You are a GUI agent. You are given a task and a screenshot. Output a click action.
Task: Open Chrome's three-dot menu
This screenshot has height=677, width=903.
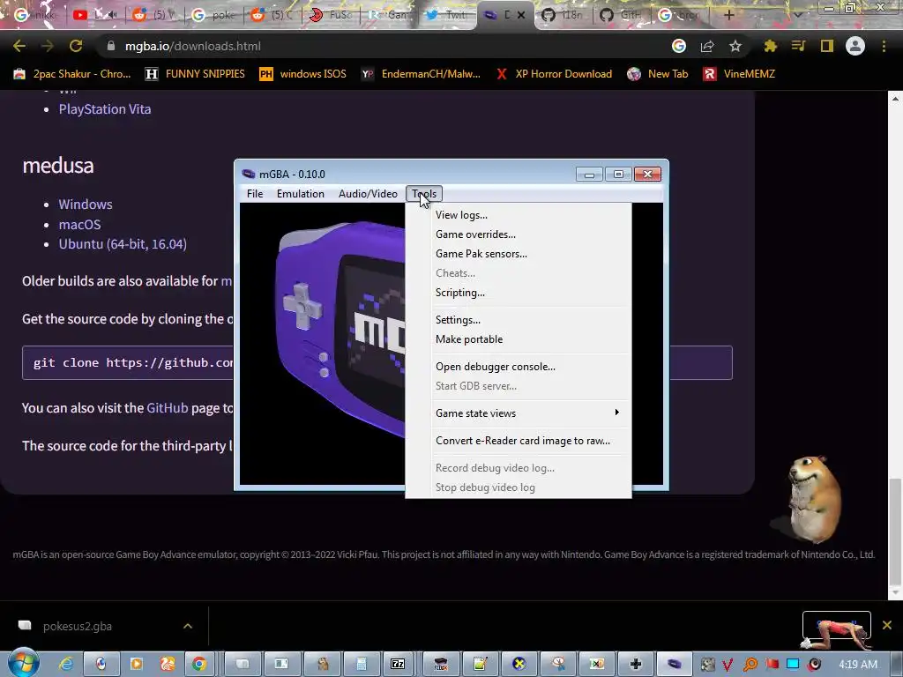[x=884, y=46]
